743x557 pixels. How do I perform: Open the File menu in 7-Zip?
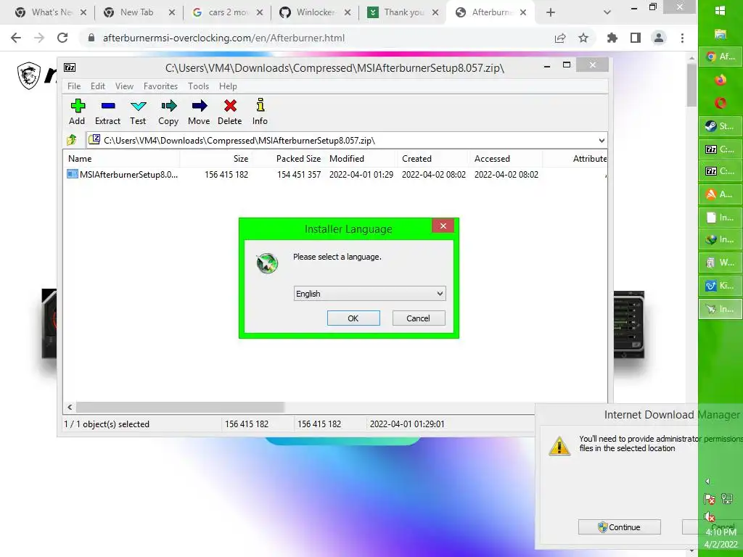coord(74,86)
